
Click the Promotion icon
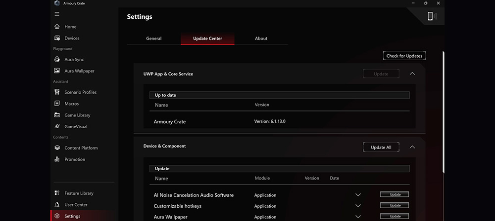click(57, 159)
